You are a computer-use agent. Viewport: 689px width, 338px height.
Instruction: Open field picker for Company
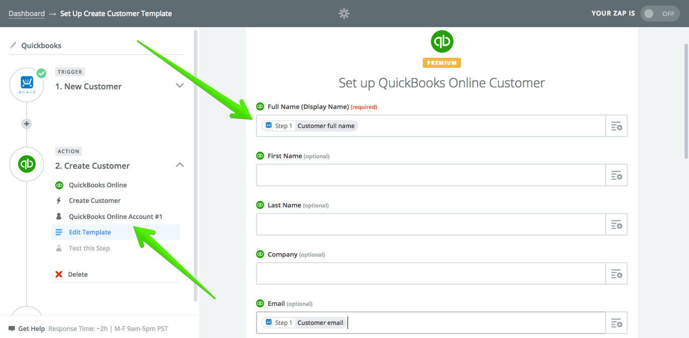617,274
